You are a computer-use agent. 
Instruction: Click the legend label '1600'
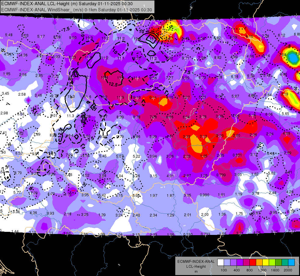pos(275,270)
